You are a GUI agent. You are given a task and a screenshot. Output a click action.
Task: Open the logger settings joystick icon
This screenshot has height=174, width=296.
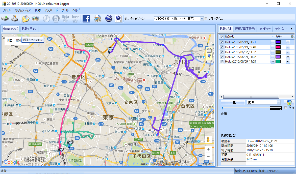pos(15,18)
